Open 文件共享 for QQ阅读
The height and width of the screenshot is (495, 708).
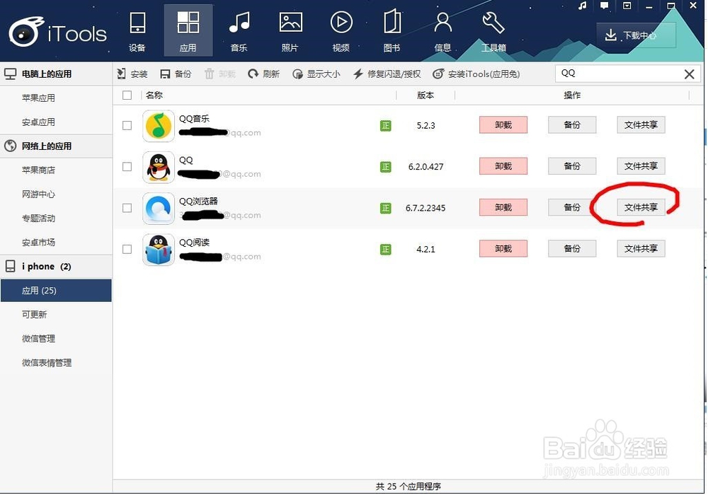click(641, 248)
